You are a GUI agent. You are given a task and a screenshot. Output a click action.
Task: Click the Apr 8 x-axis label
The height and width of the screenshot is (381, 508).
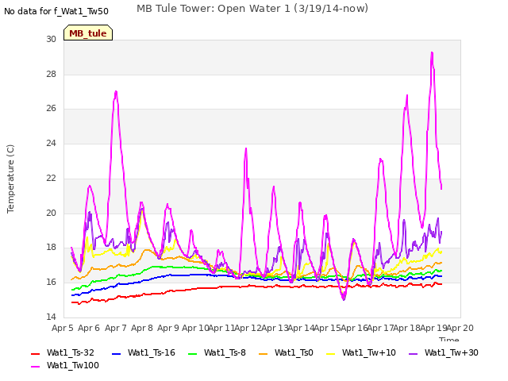[x=142, y=328]
